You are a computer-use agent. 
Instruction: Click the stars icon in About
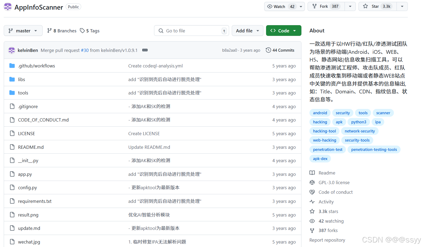point(312,211)
